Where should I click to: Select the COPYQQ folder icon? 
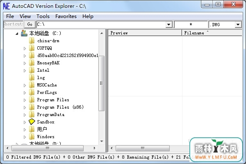click(32, 48)
